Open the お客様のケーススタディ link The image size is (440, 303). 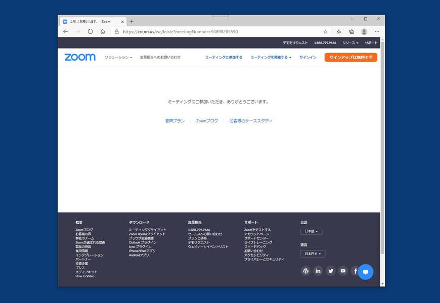(251, 121)
